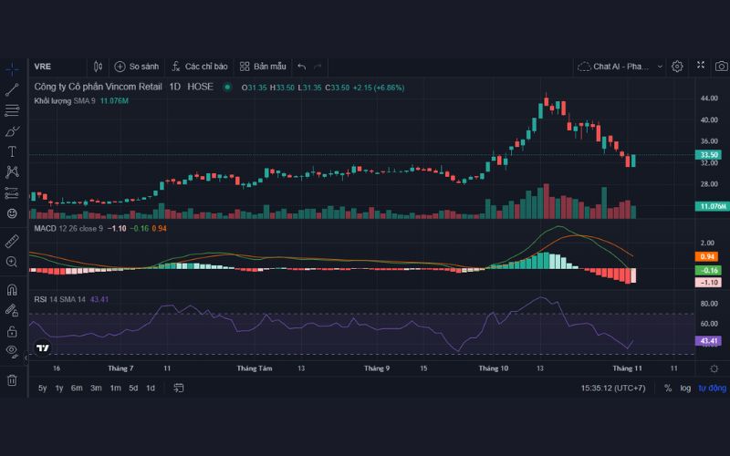
Task: Select the crosshair cursor tool
Action: 12,68
